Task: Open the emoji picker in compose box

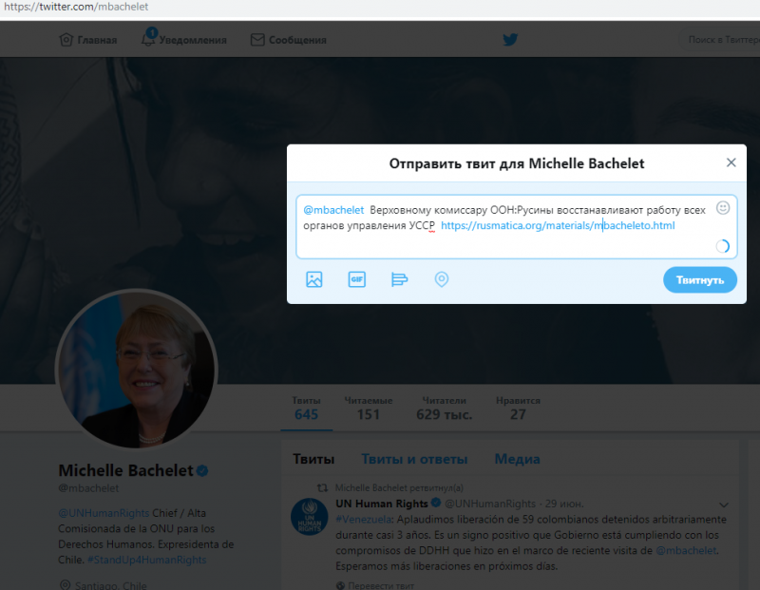Action: pyautogui.click(x=723, y=208)
